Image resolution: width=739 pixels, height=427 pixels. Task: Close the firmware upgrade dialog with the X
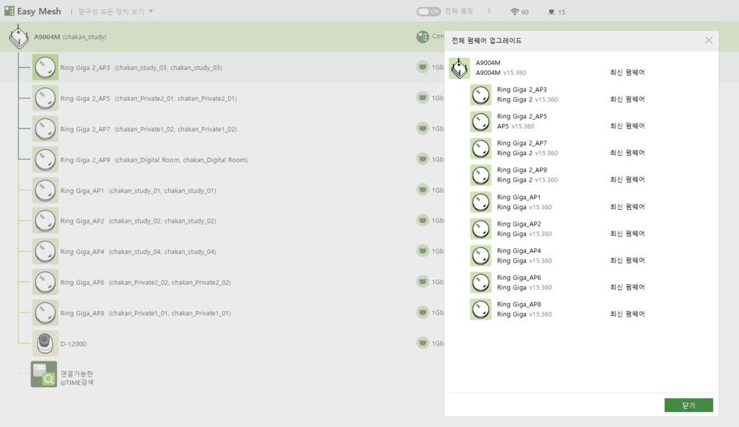tap(709, 40)
